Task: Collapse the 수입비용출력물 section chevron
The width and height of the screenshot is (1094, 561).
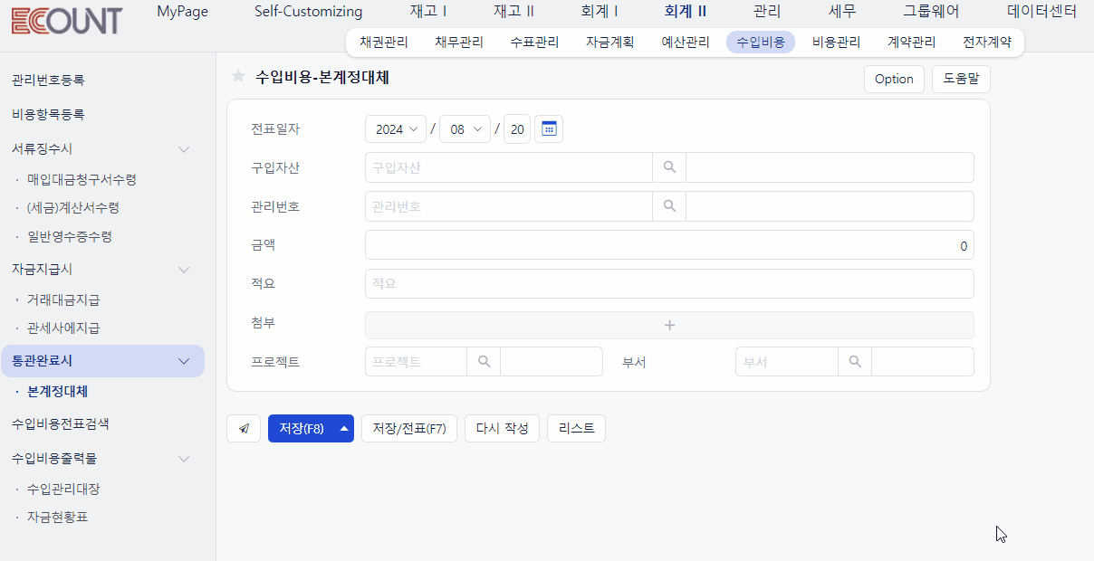Action: click(x=184, y=459)
